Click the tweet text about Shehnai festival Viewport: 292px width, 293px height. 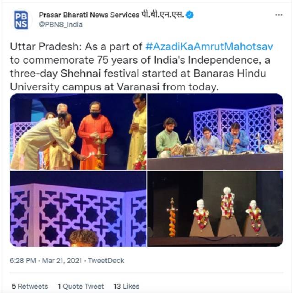coord(141,67)
